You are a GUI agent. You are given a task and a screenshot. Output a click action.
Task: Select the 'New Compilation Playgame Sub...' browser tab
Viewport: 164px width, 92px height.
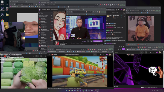coord(55,47)
